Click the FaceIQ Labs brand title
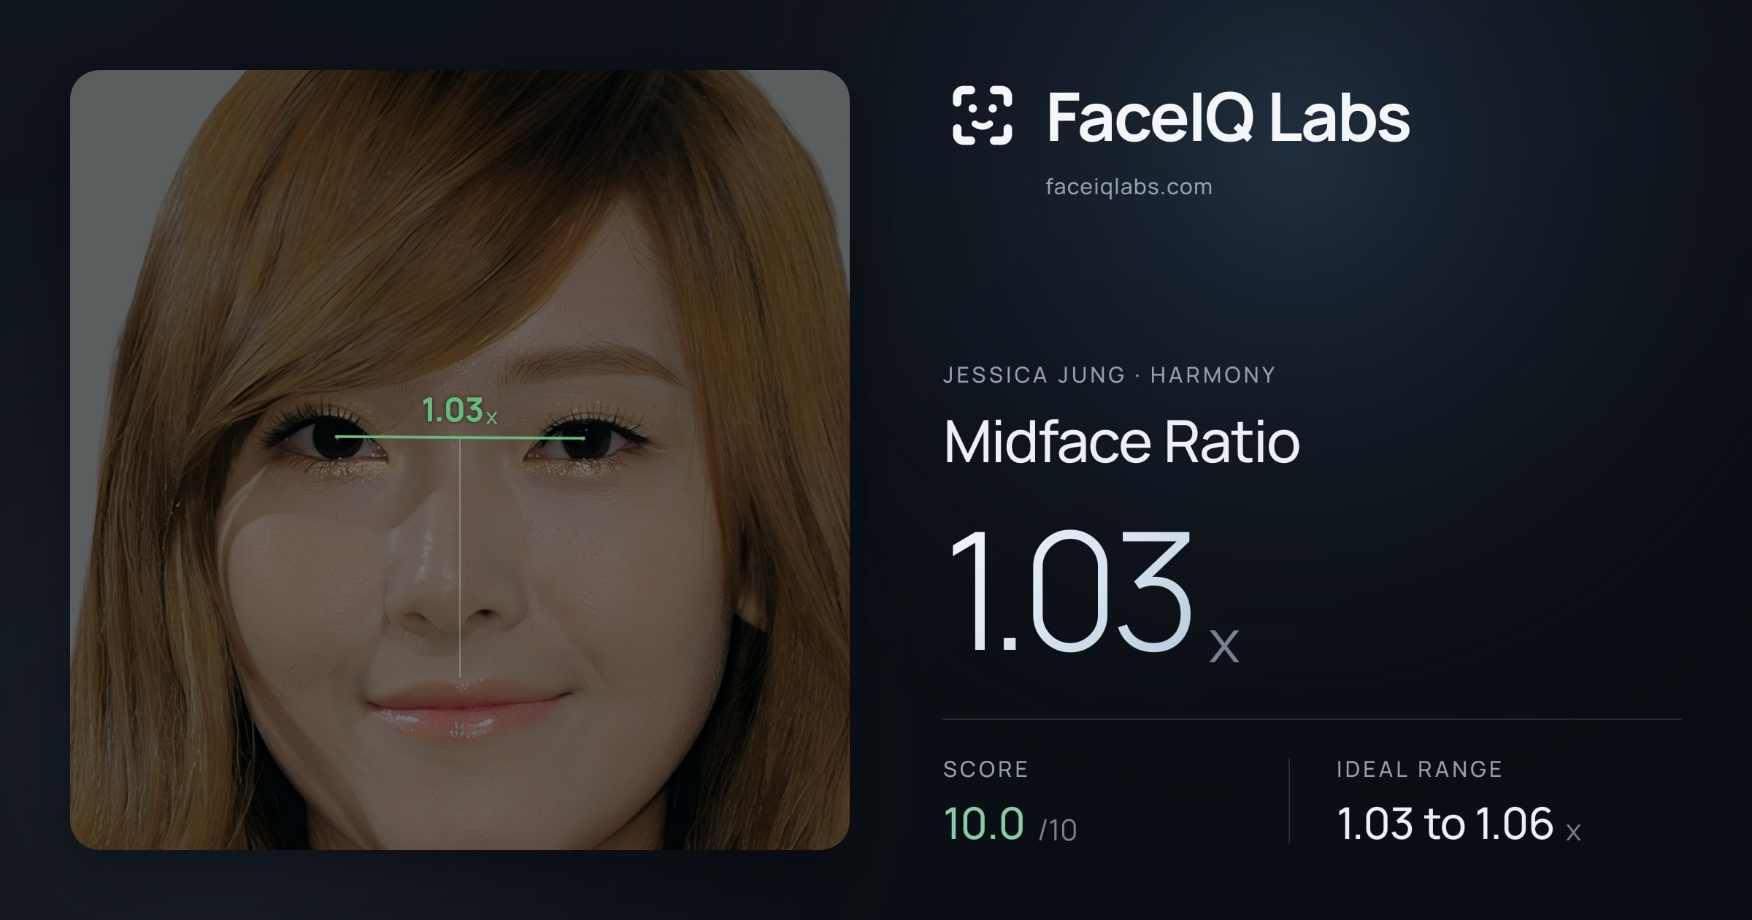Viewport: 1752px width, 920px height. (1228, 117)
